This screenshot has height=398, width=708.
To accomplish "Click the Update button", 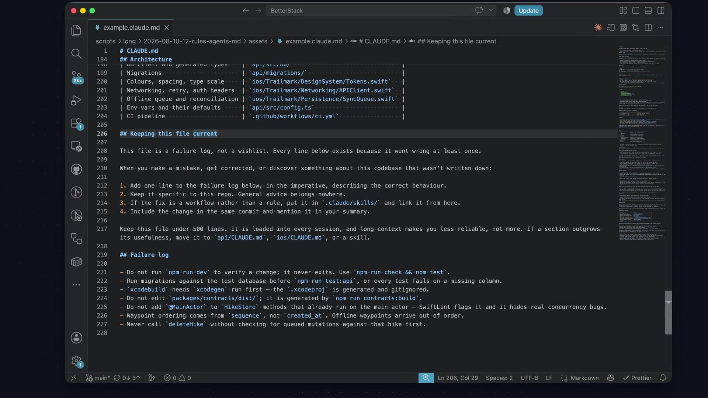I will tap(528, 11).
